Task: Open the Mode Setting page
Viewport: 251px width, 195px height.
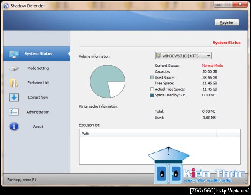Action: pyautogui.click(x=38, y=68)
